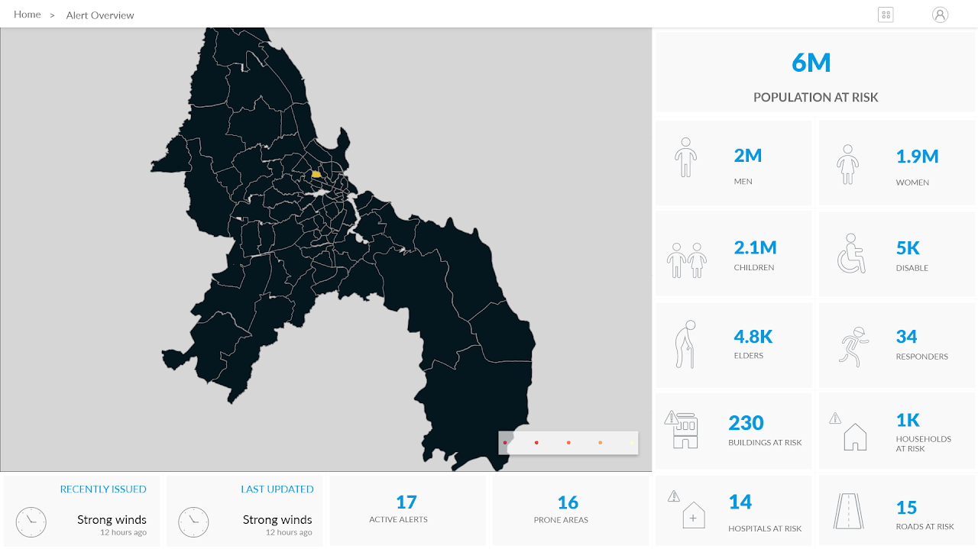The width and height of the screenshot is (978, 549).
Task: Click the elderly person with cane icon
Action: (686, 344)
